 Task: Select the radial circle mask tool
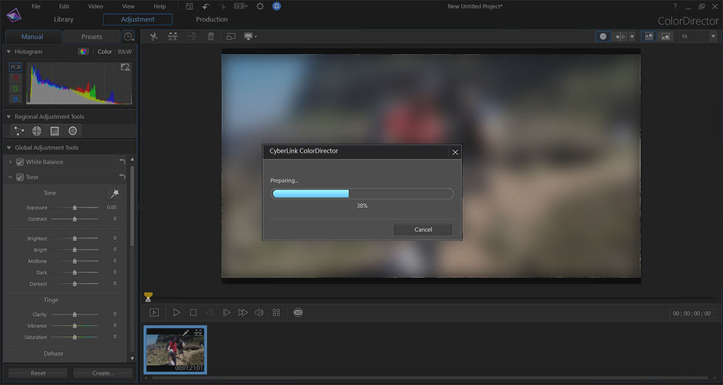click(72, 131)
